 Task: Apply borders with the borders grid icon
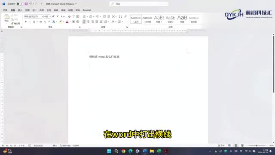(119, 22)
